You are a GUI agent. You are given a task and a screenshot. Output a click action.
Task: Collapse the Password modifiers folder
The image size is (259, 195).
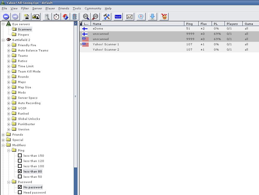tap(9, 182)
